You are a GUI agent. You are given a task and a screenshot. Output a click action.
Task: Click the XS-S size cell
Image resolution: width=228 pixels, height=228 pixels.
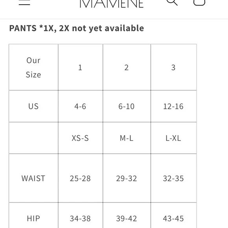click(x=81, y=138)
